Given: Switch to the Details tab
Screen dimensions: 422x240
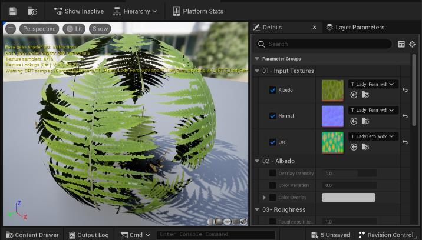Looking at the screenshot, I should pyautogui.click(x=272, y=28).
